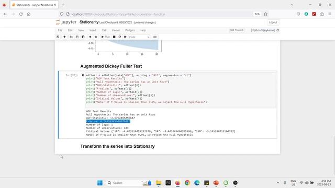Open the Cell menu
The height and width of the screenshot is (188, 335).
(x=104, y=30)
